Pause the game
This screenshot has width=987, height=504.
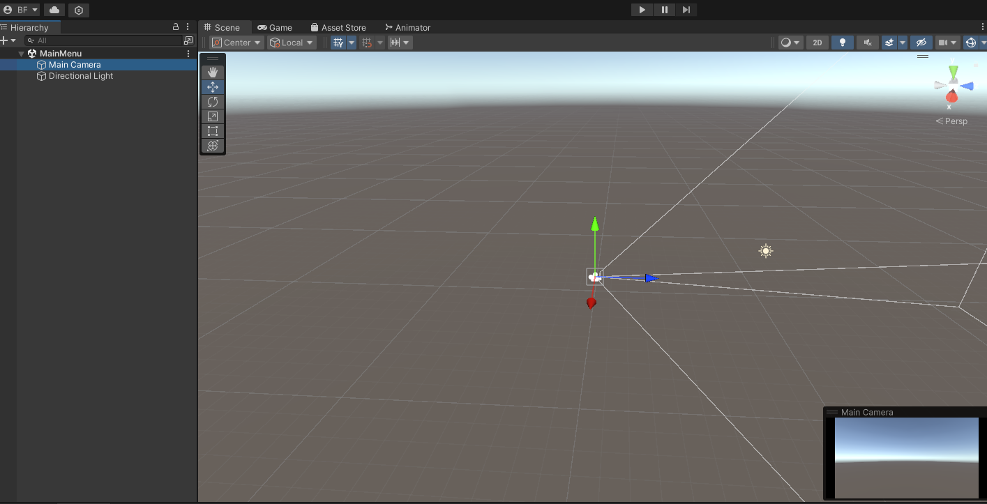point(664,10)
